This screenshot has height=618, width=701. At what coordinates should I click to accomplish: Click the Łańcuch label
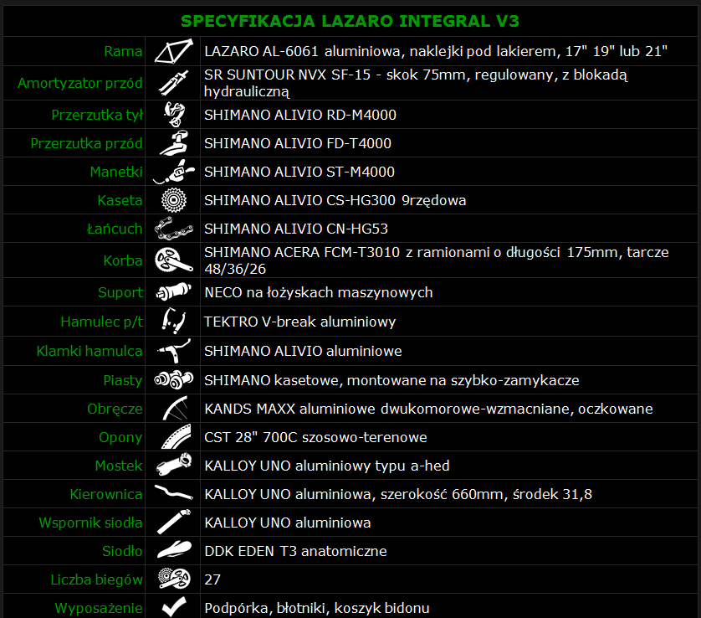(115, 229)
